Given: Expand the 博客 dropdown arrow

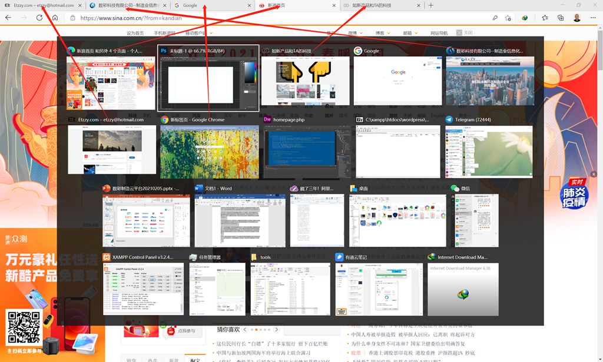Looking at the screenshot, I should point(389,33).
